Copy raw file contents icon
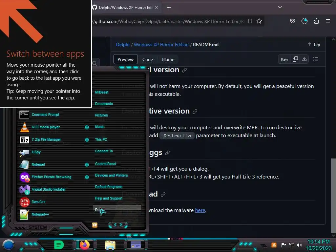Screen dimensions: 336x252 point(295,59)
